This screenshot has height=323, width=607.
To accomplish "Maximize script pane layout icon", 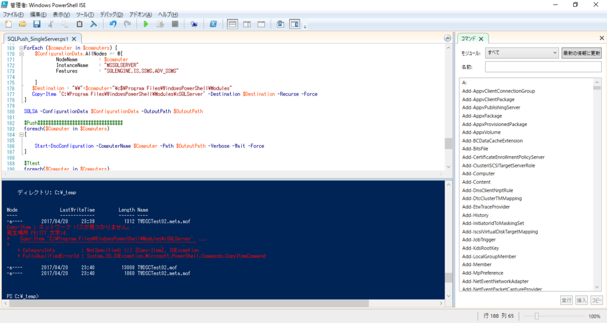I will (261, 24).
